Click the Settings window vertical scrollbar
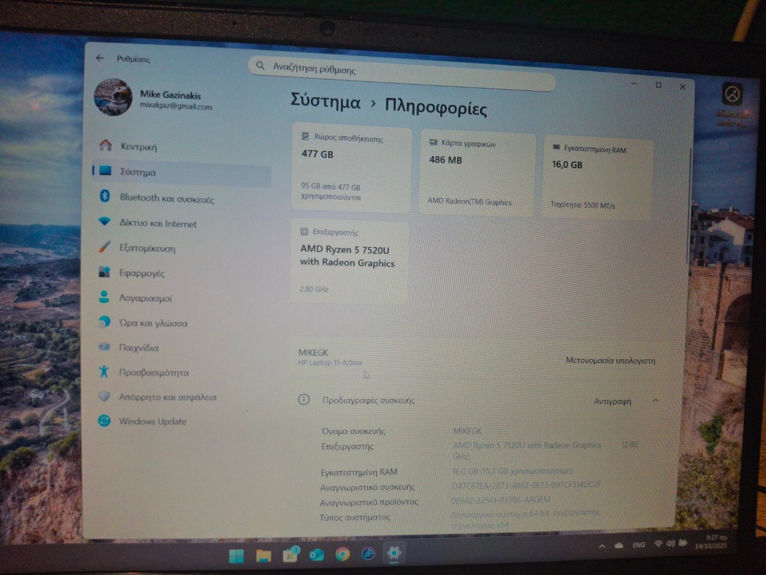 click(689, 205)
